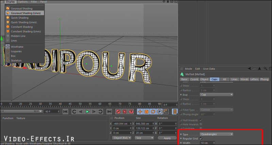Switch to the Object tab
This screenshot has height=145, width=272.
click(204, 79)
